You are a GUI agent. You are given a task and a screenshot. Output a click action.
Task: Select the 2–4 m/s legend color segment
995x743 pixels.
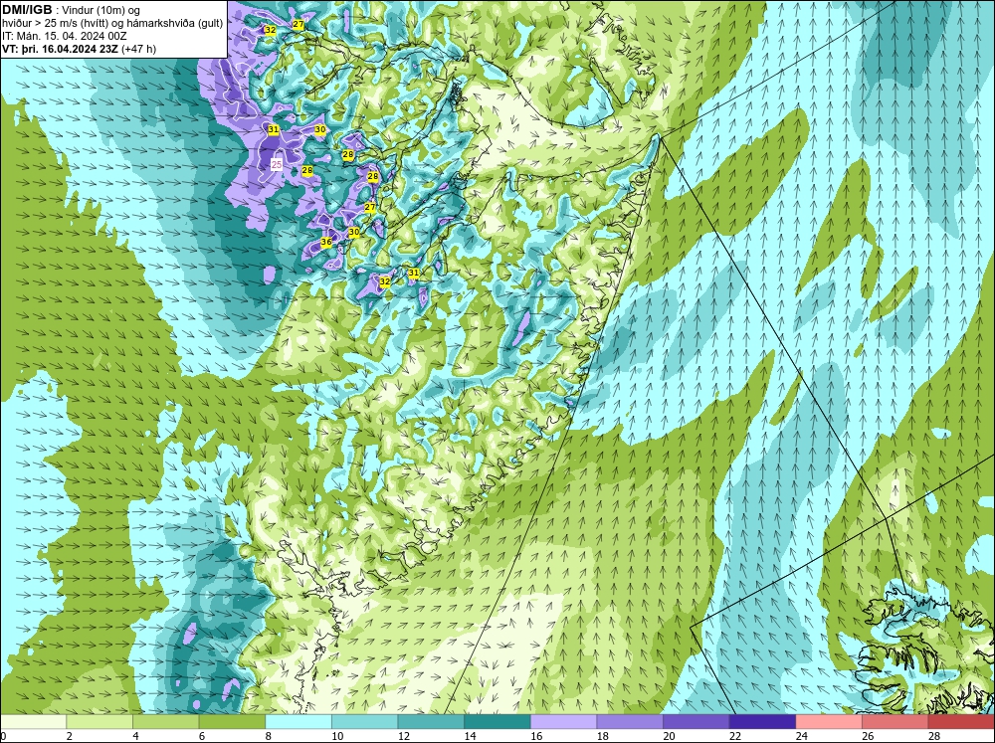click(x=99, y=721)
